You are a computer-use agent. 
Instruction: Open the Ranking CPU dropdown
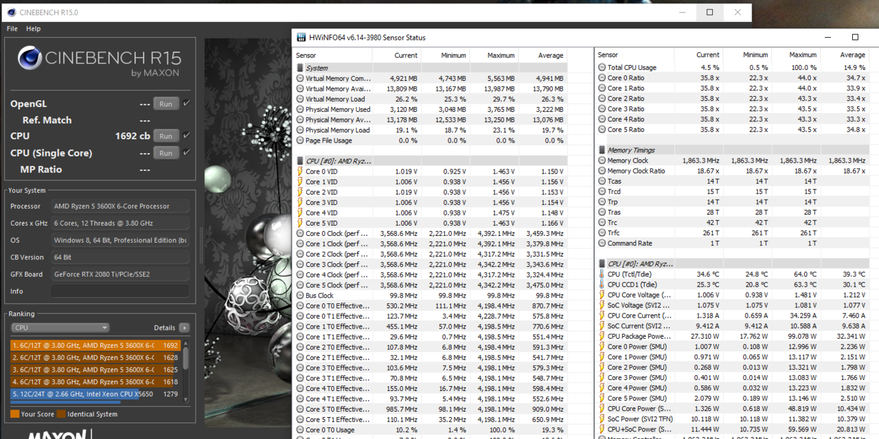[x=60, y=328]
